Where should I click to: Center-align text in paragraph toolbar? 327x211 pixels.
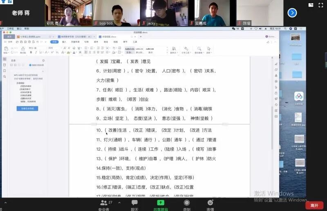pos(90,52)
